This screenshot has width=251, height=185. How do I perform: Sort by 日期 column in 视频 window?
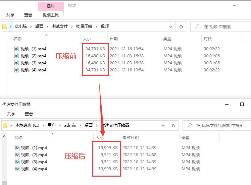(x=114, y=39)
